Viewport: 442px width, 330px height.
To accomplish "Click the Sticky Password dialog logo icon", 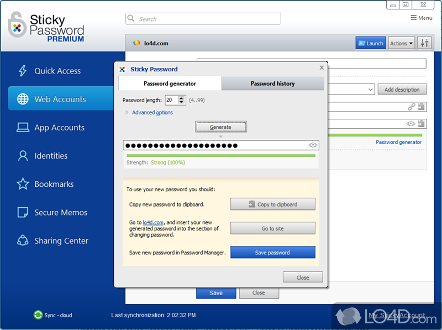I will click(x=122, y=70).
